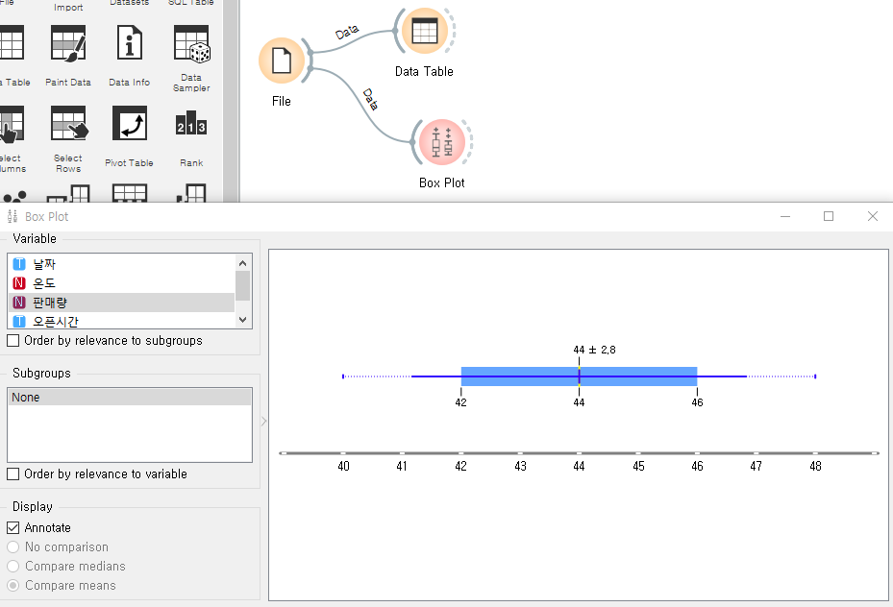Select the 판매량 variable
This screenshot has width=893, height=607.
click(x=121, y=303)
